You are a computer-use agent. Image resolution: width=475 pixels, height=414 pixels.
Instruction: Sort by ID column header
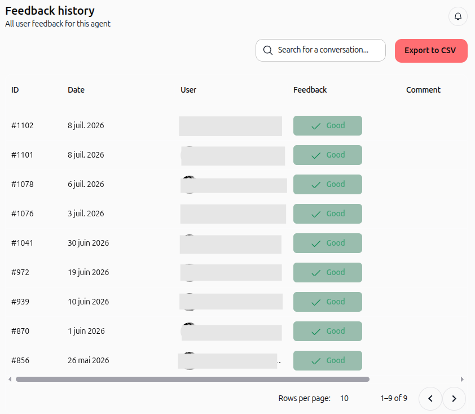tap(15, 90)
